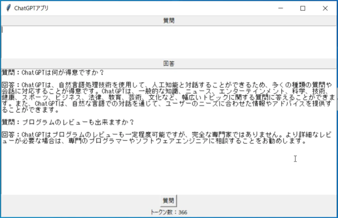
Task: Click the 回答 header label
Action: tap(169, 63)
